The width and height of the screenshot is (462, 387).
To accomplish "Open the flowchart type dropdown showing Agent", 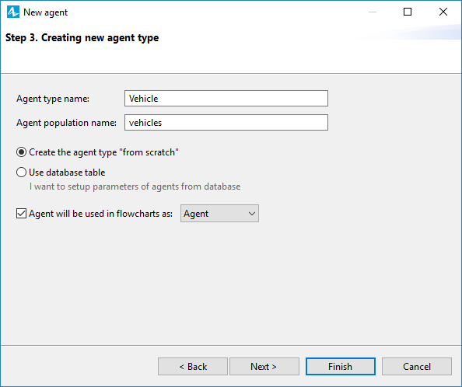I will pos(219,214).
